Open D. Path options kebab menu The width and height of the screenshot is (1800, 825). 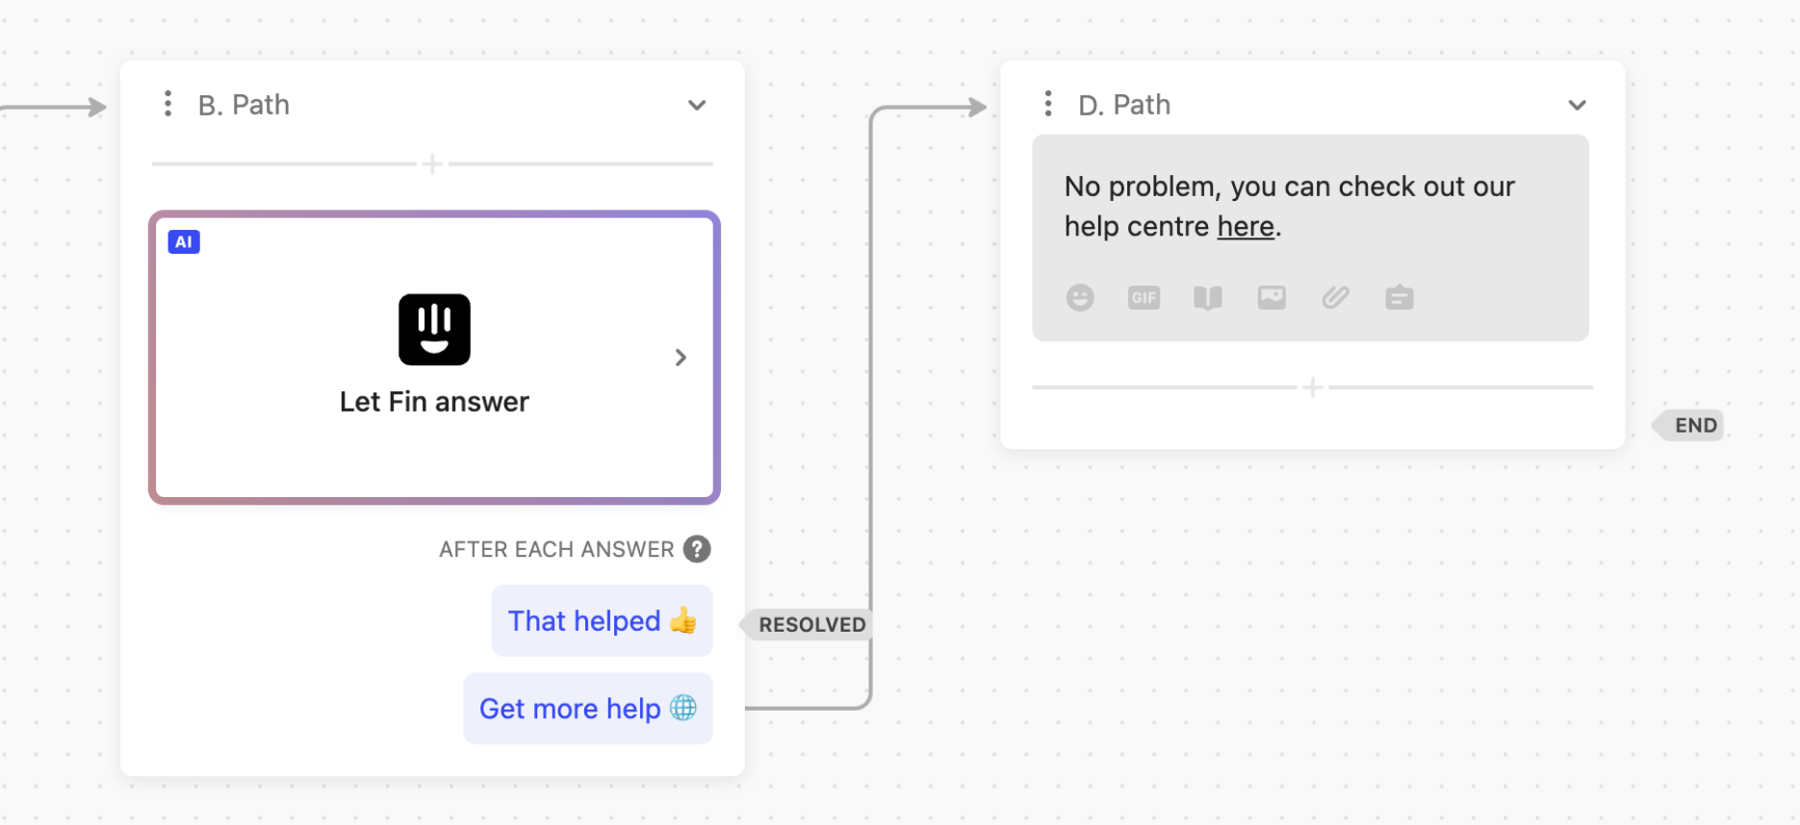coord(1048,104)
